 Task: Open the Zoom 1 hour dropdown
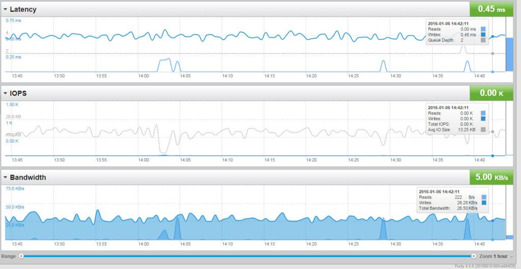[496, 256]
